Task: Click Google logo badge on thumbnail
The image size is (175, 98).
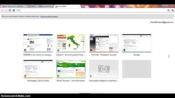Action: pyautogui.click(x=124, y=50)
